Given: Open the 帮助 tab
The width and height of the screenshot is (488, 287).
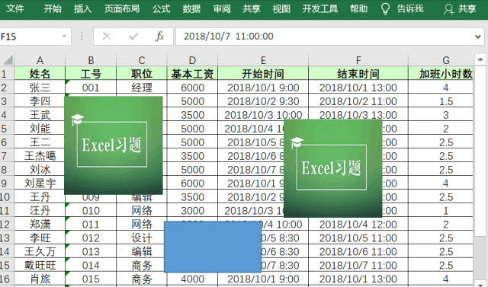Looking at the screenshot, I should 358,8.
